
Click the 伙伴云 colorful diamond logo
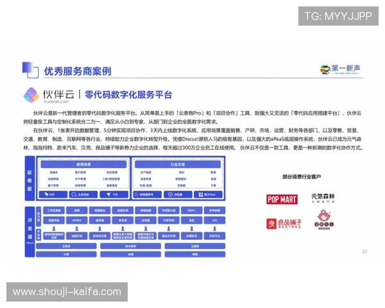pyautogui.click(x=31, y=95)
